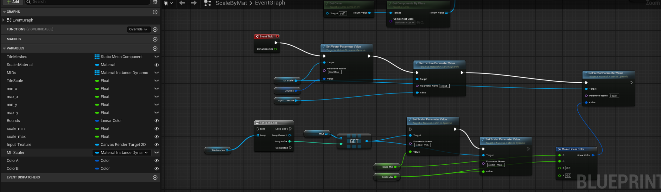
Task: Select the ColorA variable
Action: pyautogui.click(x=13, y=161)
